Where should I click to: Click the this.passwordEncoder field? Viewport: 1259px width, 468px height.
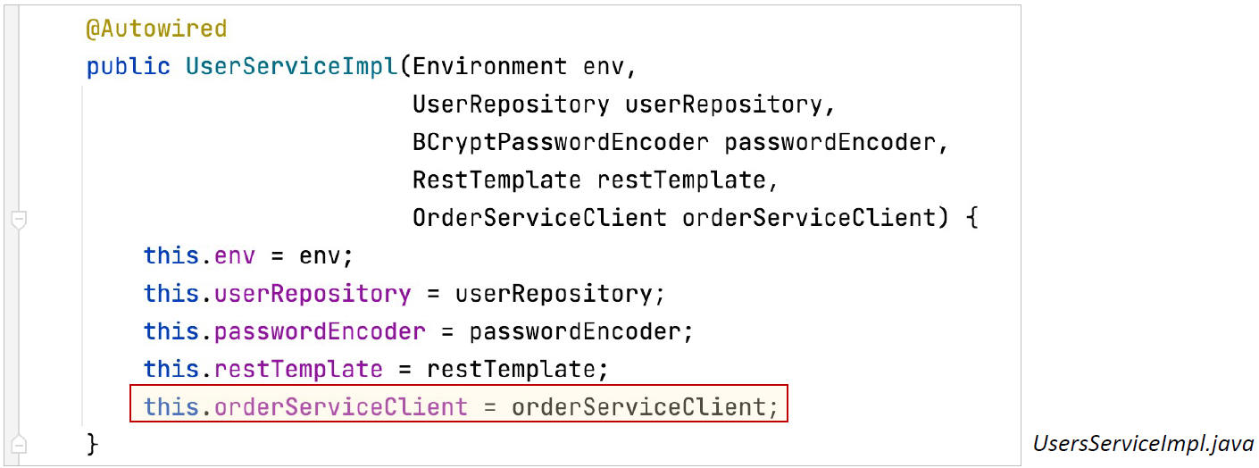coord(285,331)
